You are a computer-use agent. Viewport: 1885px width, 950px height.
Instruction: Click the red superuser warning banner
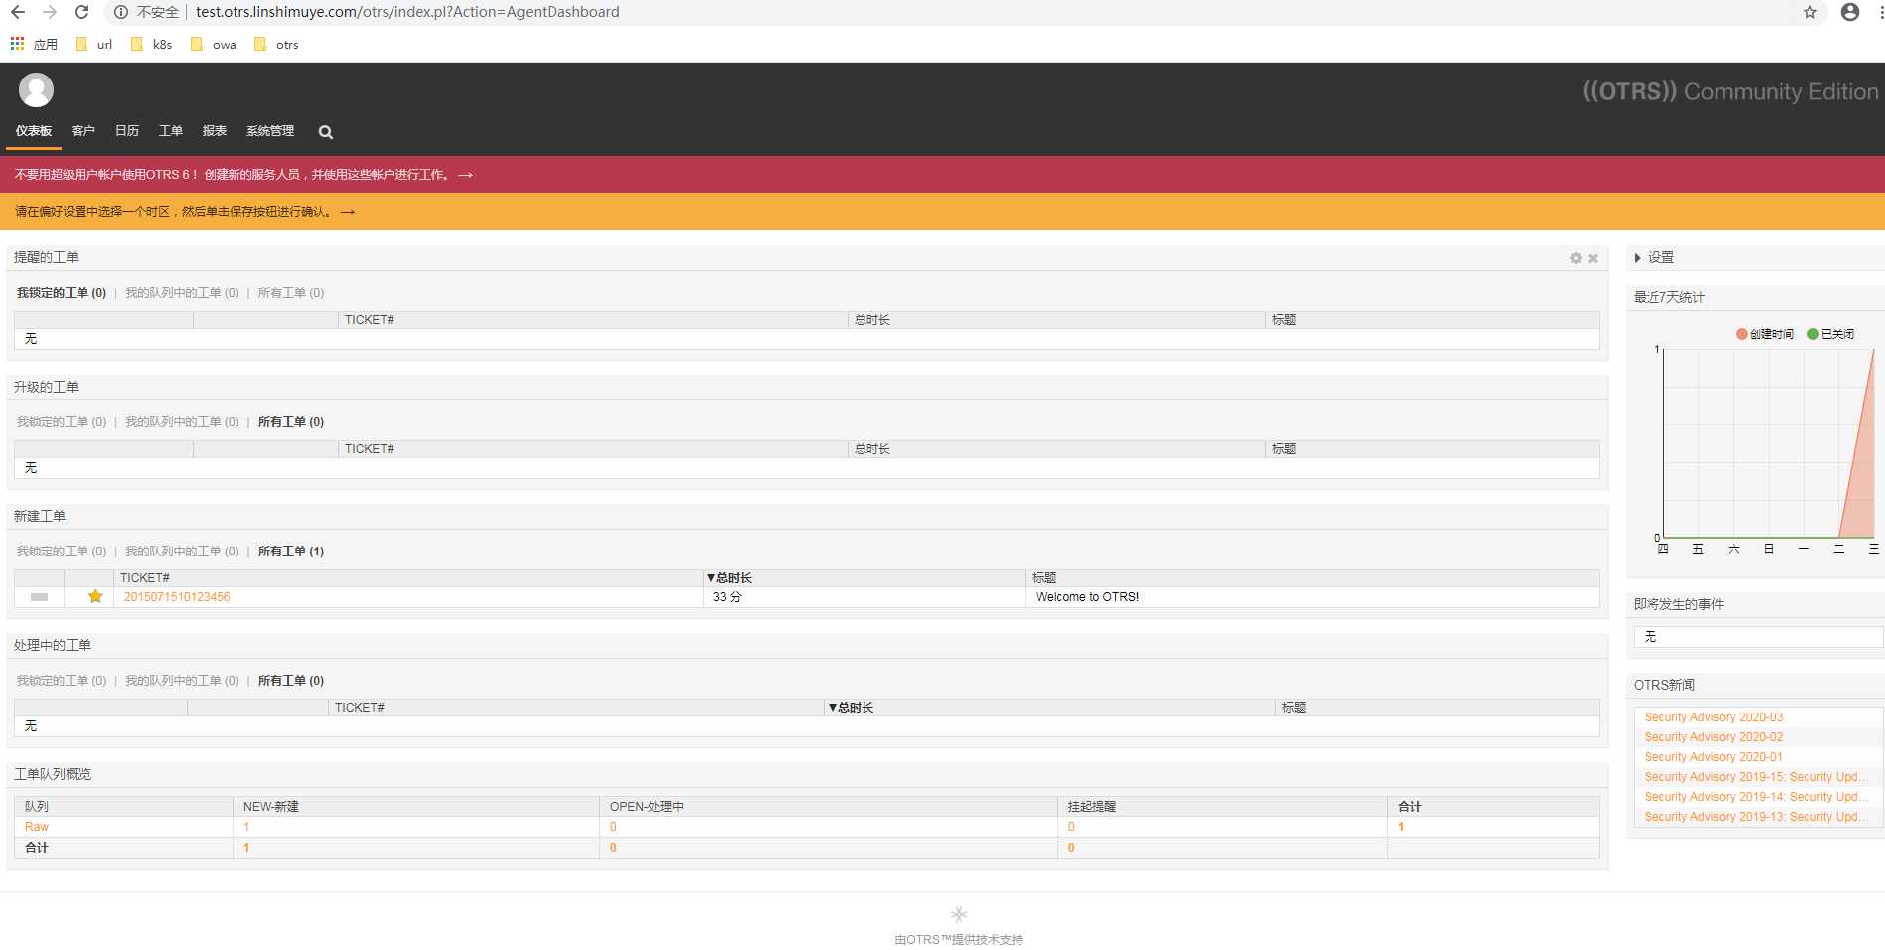coord(942,174)
